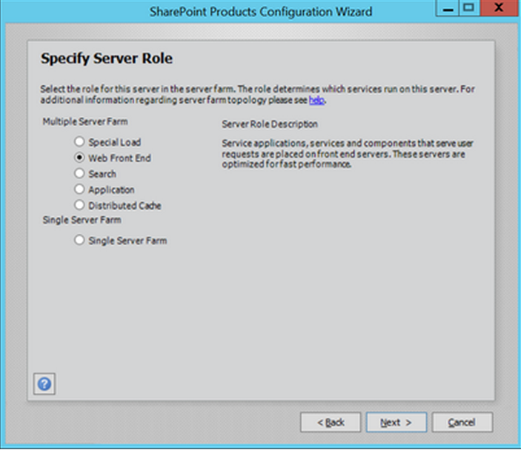Close the Configuration Wizard window

(x=500, y=8)
